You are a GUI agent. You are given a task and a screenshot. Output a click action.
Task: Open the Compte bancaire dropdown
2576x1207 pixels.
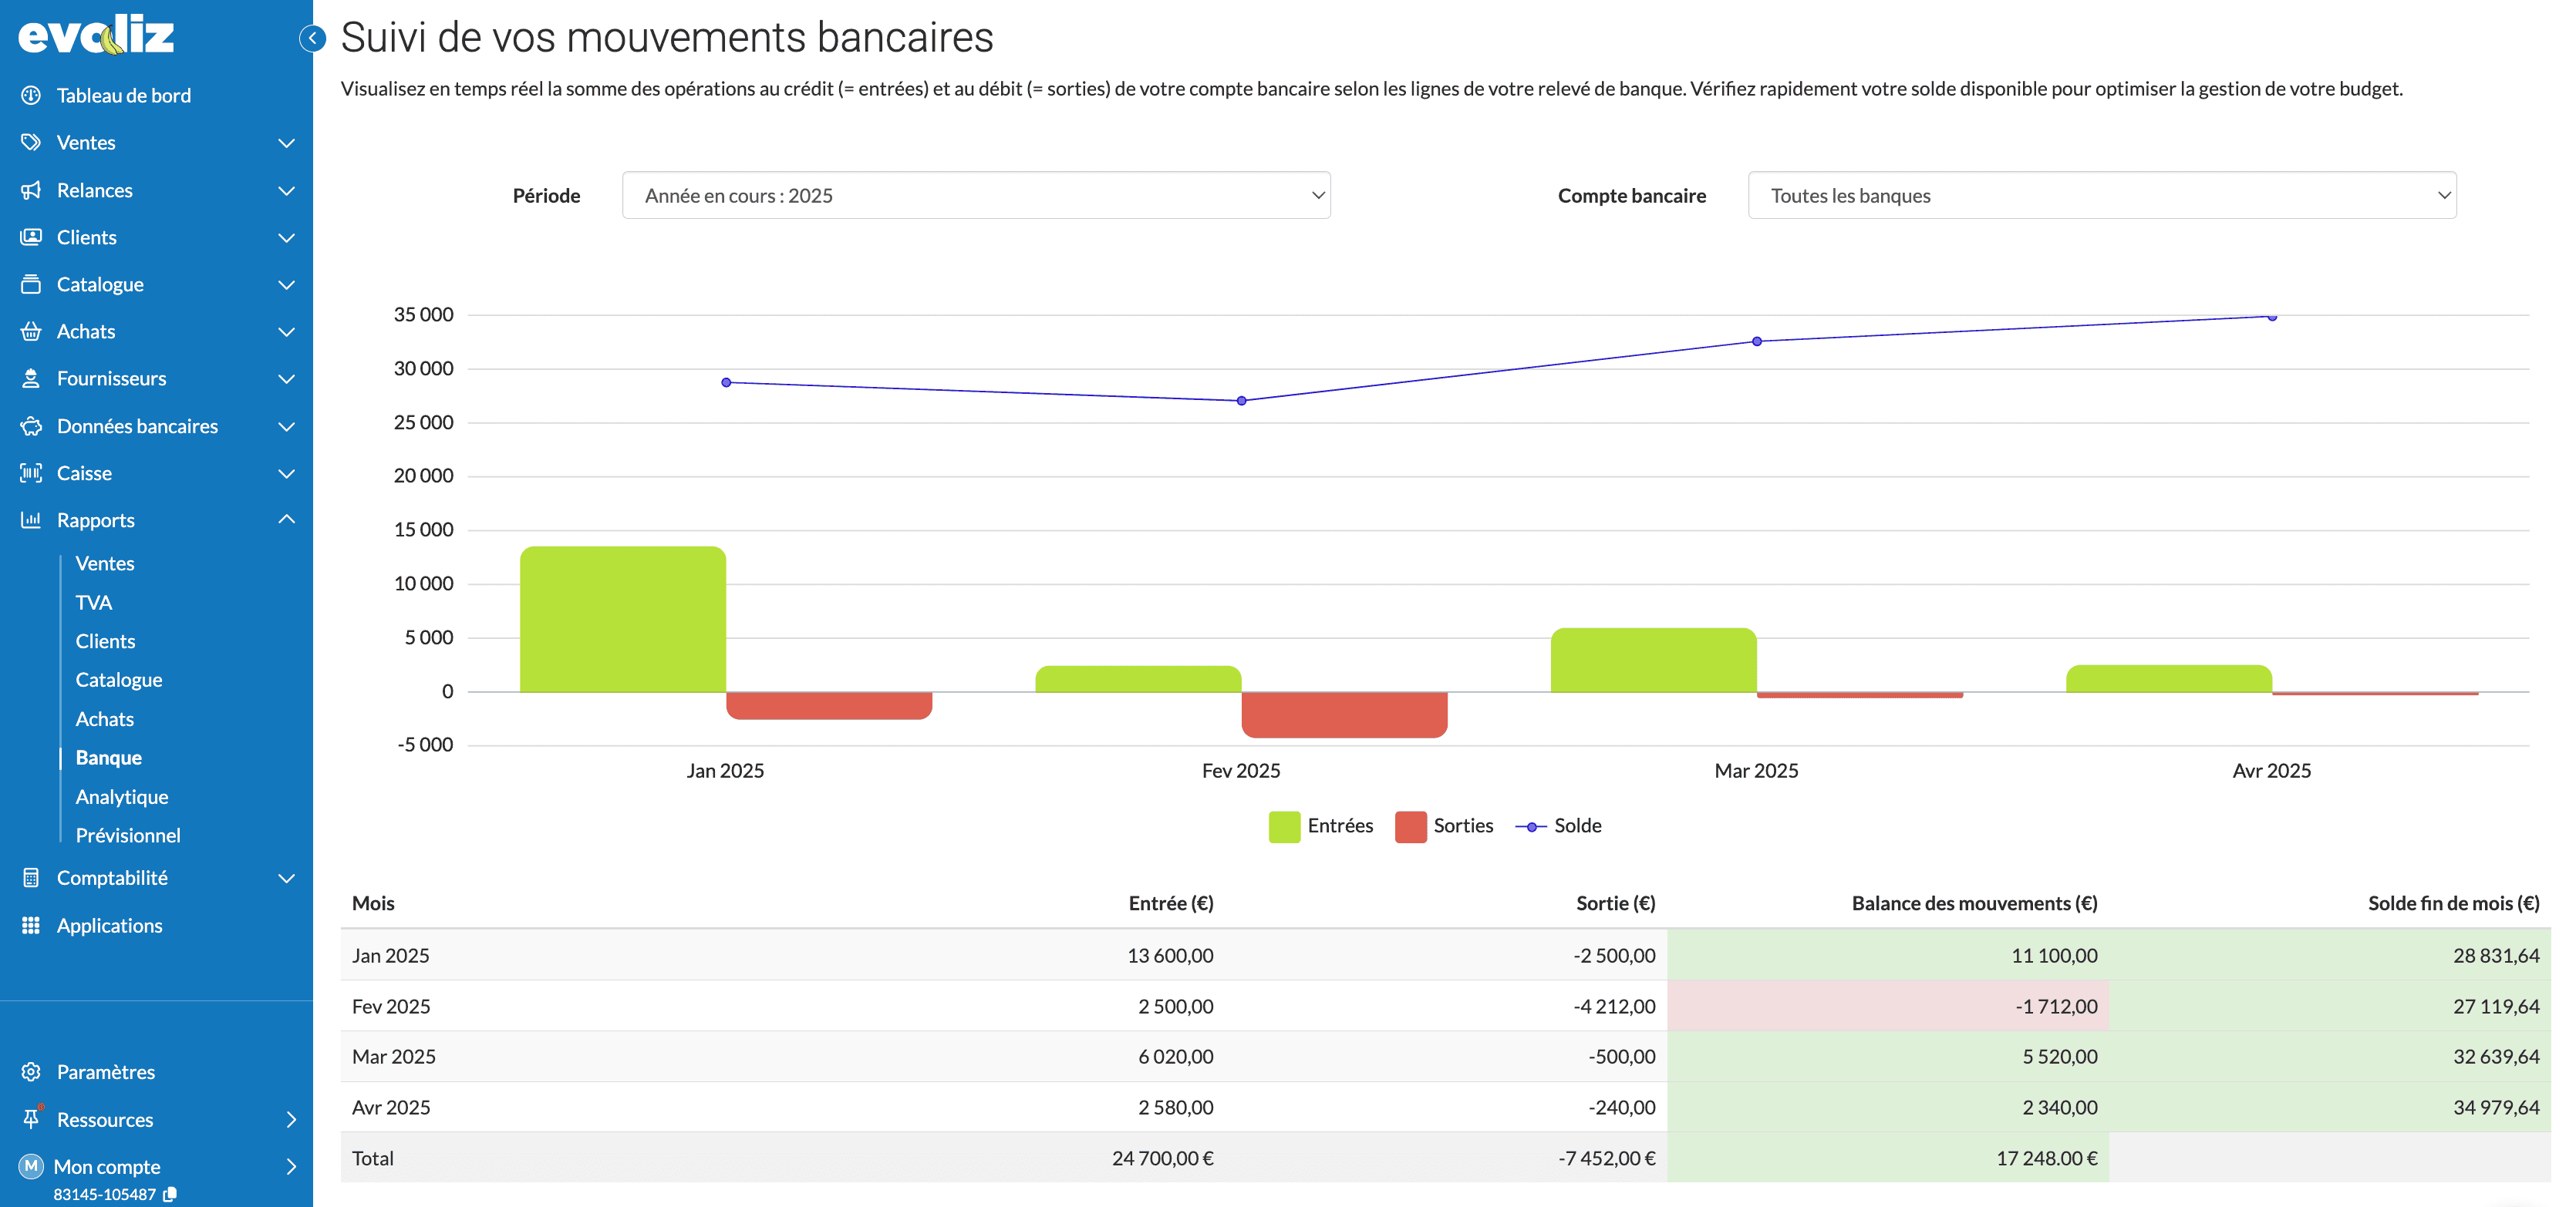point(2102,196)
